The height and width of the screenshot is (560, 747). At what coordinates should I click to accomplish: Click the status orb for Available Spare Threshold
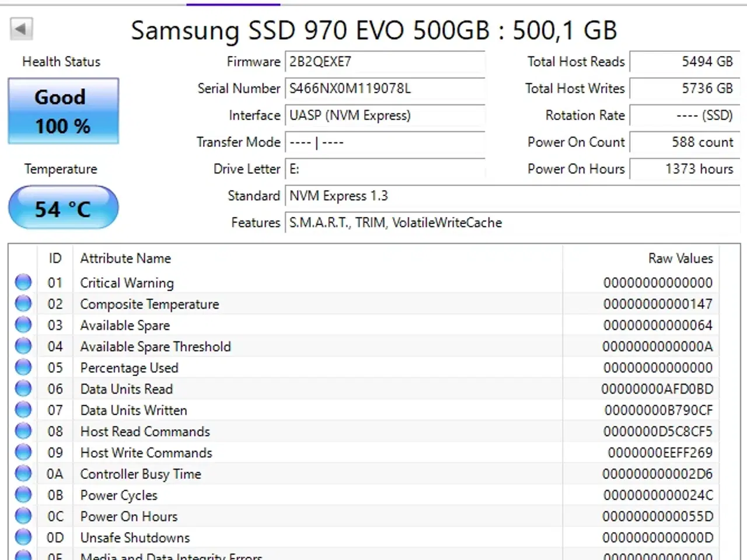coord(23,346)
